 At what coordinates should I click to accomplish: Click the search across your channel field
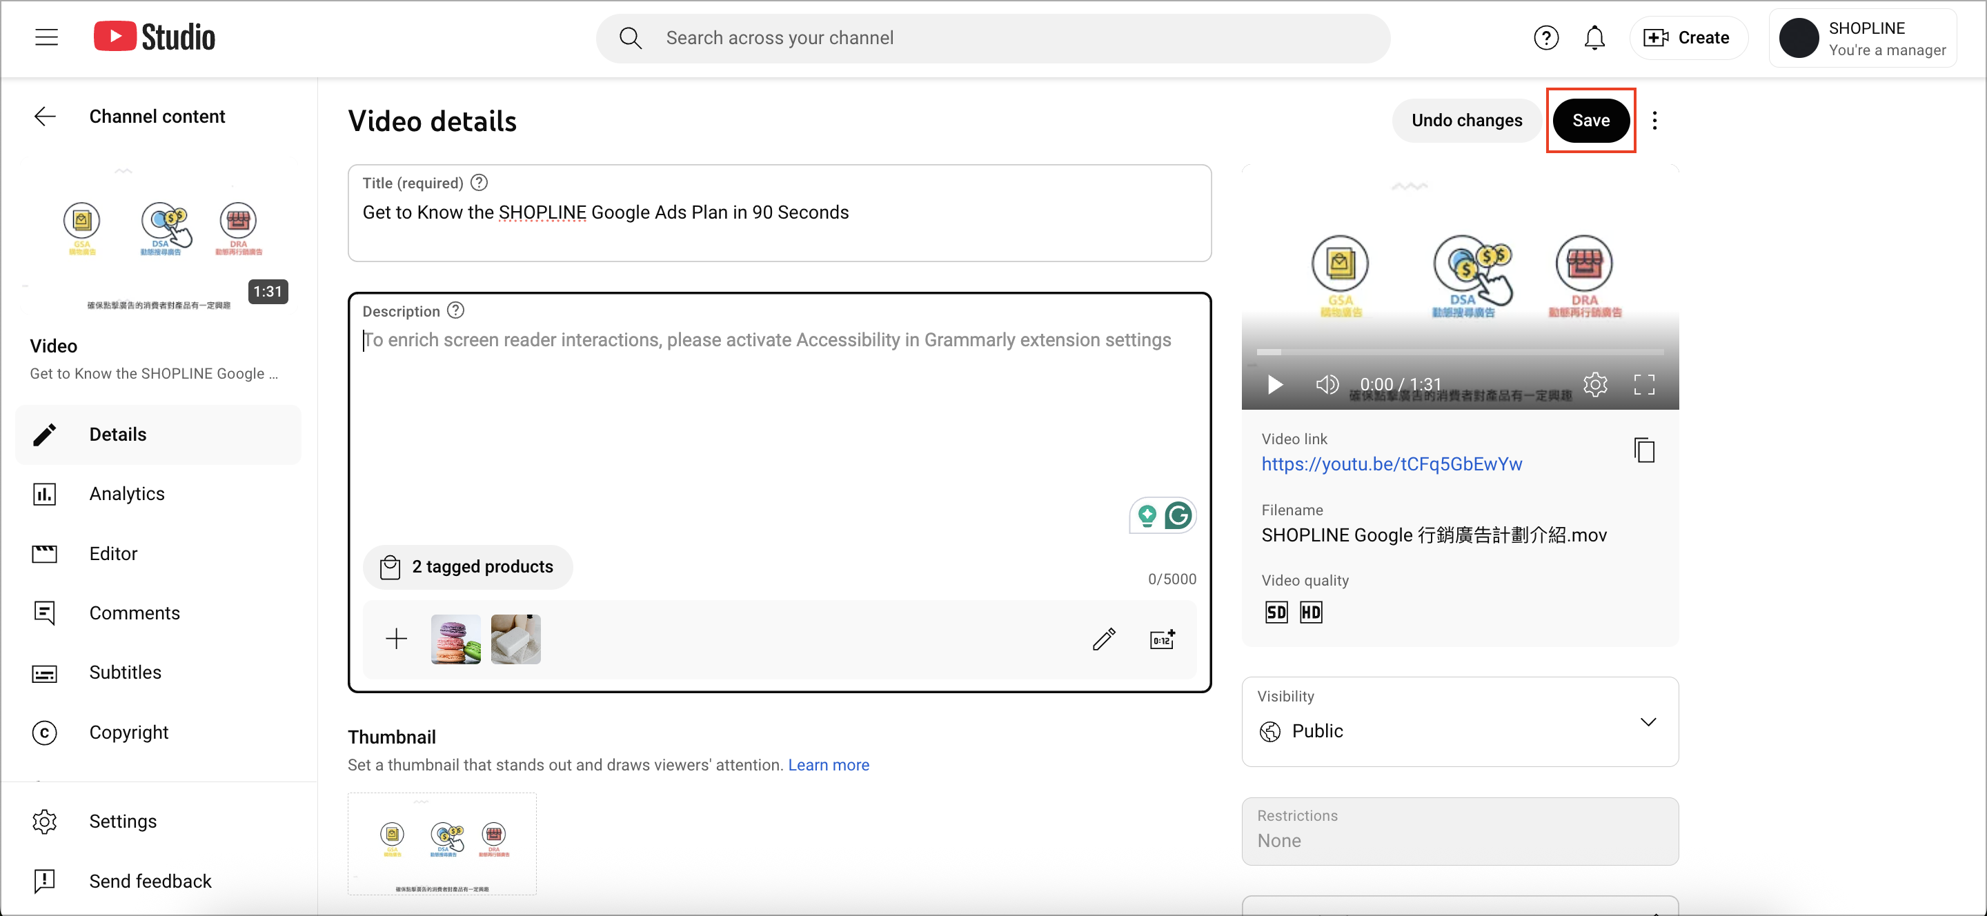[992, 38]
